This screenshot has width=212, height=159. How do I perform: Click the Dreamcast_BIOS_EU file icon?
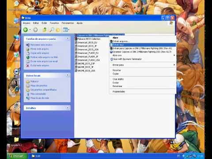point(76,42)
